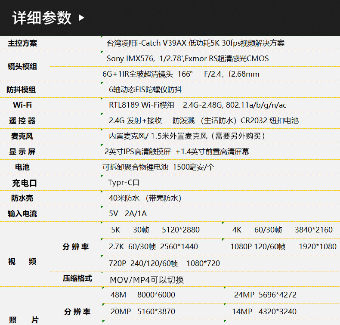Select the 防抖模组 label

21,90
